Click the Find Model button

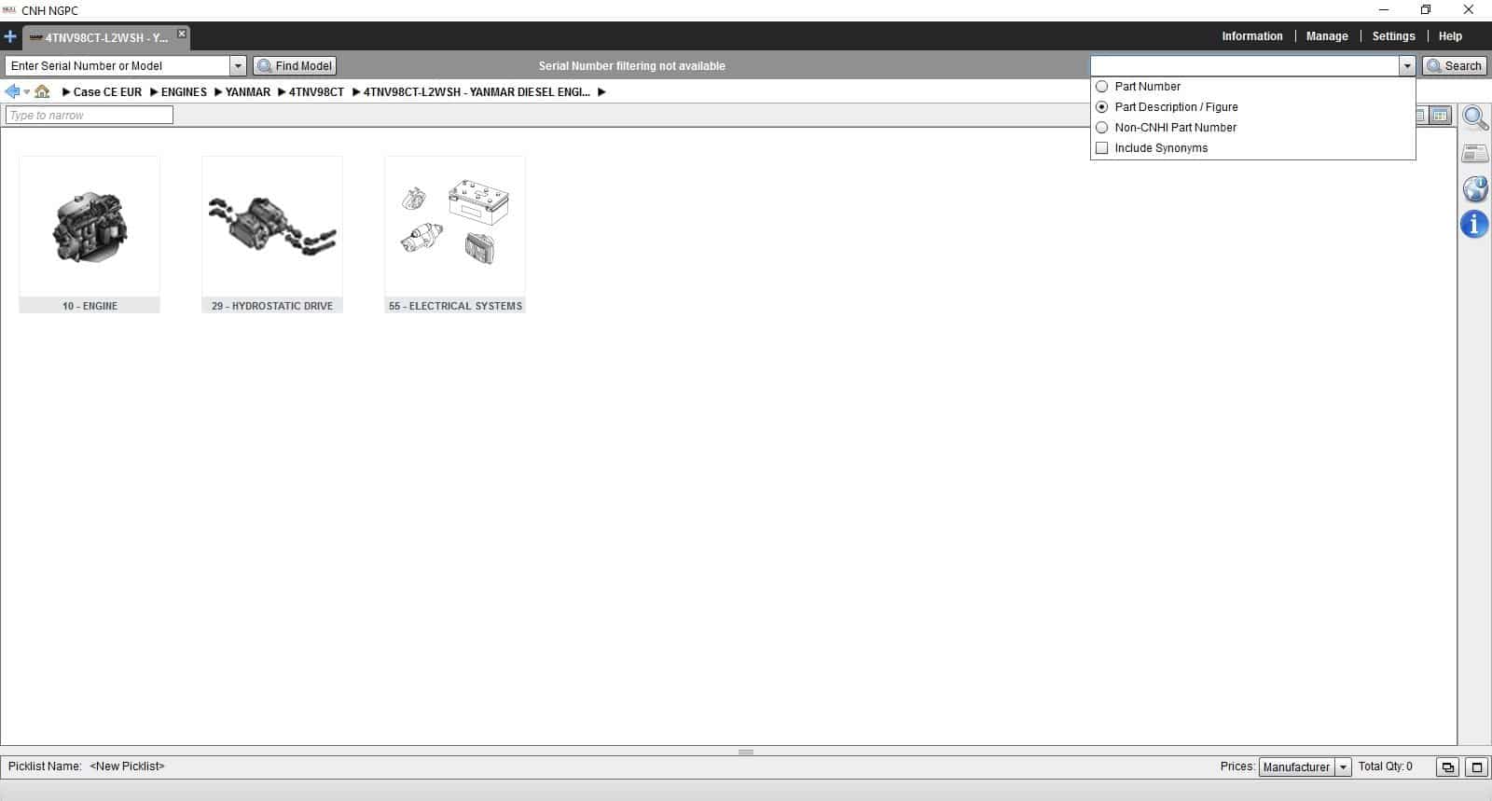(x=295, y=66)
